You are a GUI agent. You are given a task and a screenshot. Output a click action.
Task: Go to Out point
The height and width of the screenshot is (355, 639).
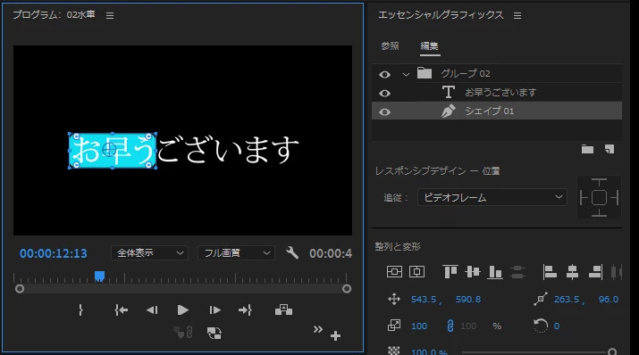click(246, 310)
